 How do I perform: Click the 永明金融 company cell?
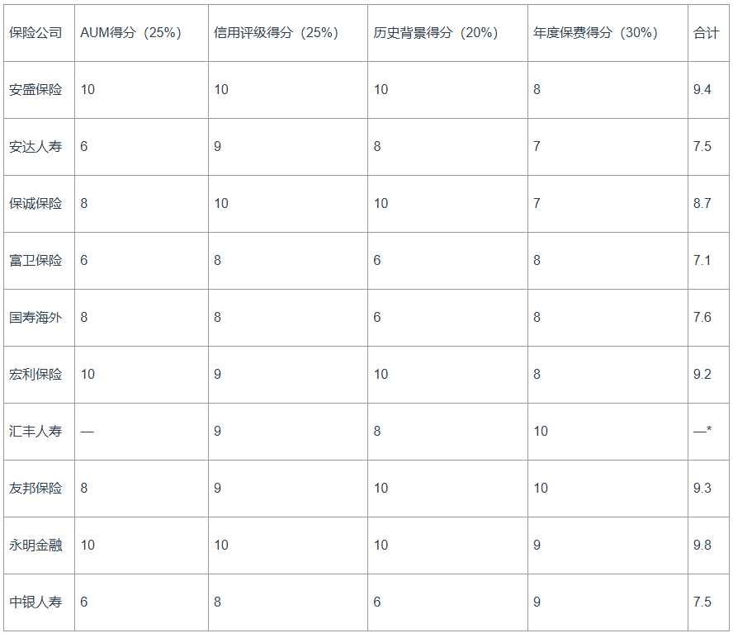coord(35,546)
